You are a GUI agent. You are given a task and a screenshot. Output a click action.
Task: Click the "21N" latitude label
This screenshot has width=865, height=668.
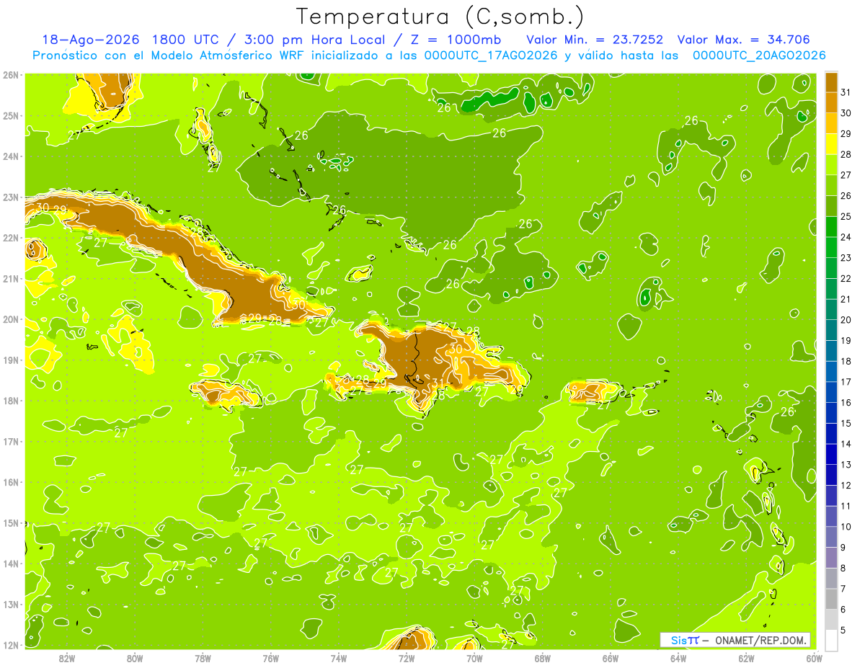(x=10, y=278)
